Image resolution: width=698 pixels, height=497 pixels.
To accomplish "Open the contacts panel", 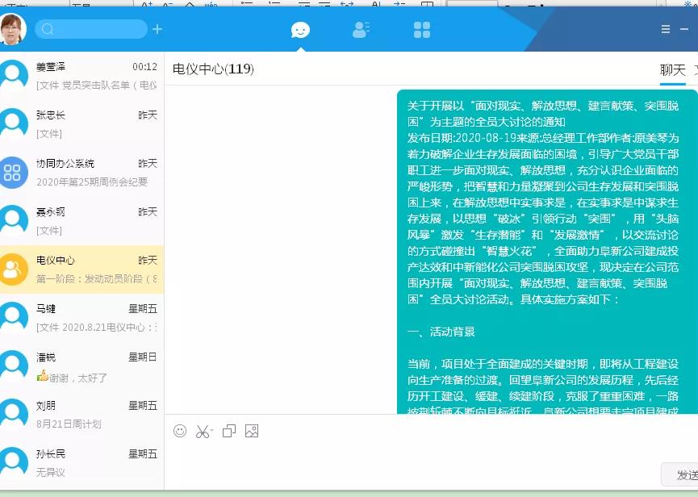I will click(x=361, y=29).
